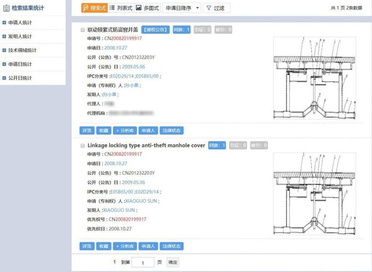Open Linkage locking type anti-theft manhole cover title
The image size is (372, 272).
click(146, 145)
